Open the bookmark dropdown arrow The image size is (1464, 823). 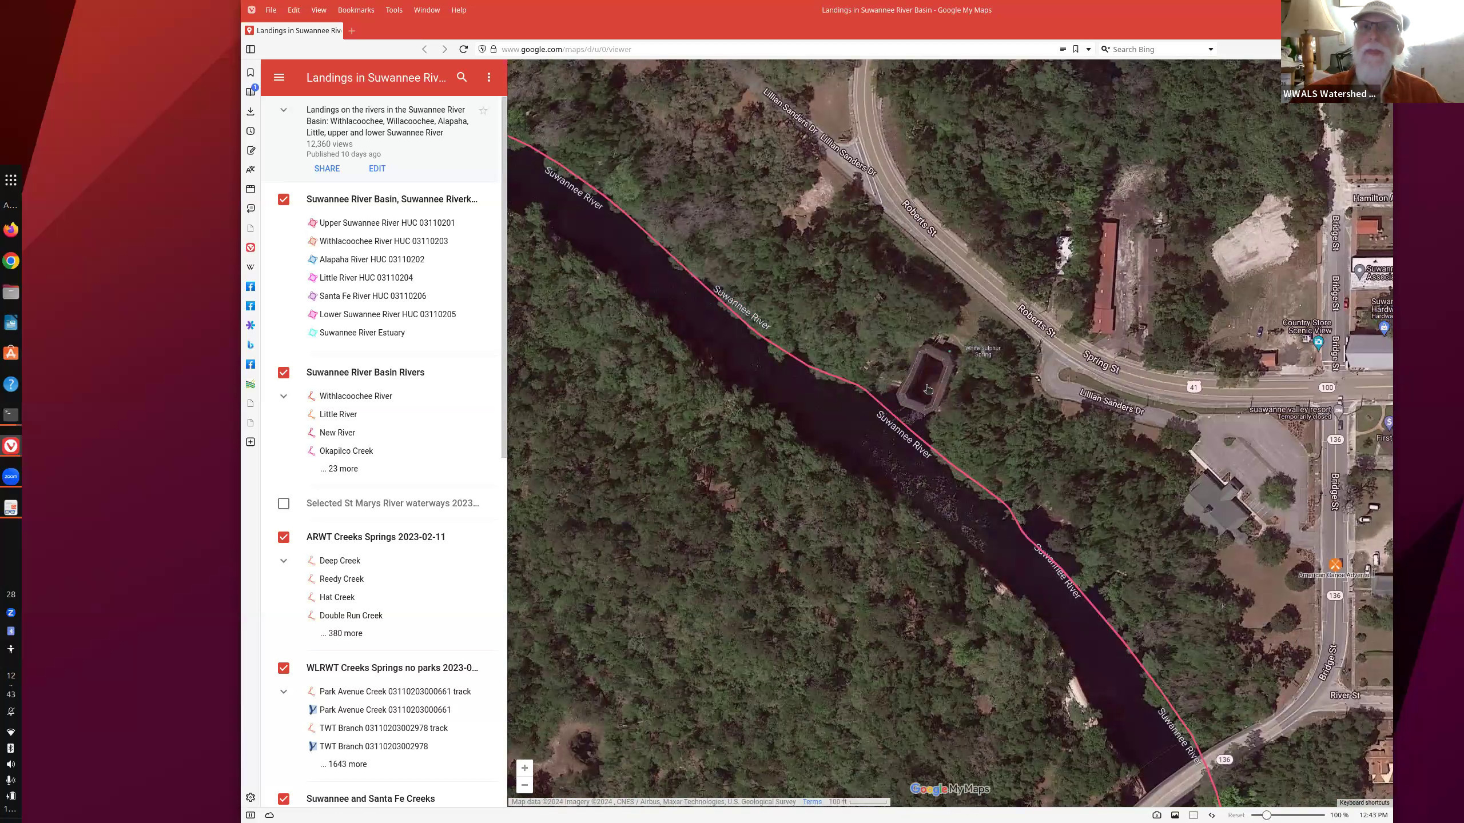pos(1088,49)
